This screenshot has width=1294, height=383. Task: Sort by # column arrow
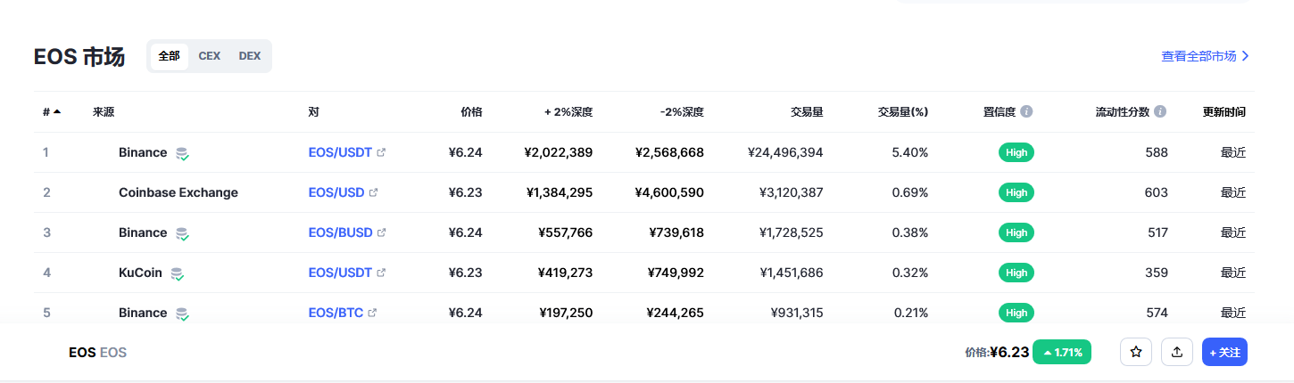click(57, 112)
